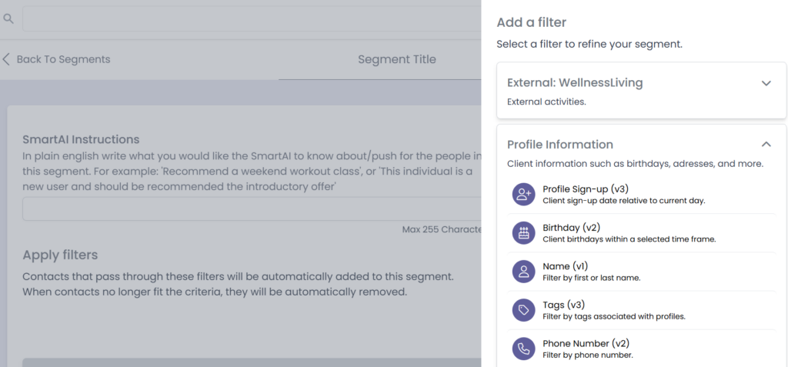Click the Tags label icon

pos(524,310)
